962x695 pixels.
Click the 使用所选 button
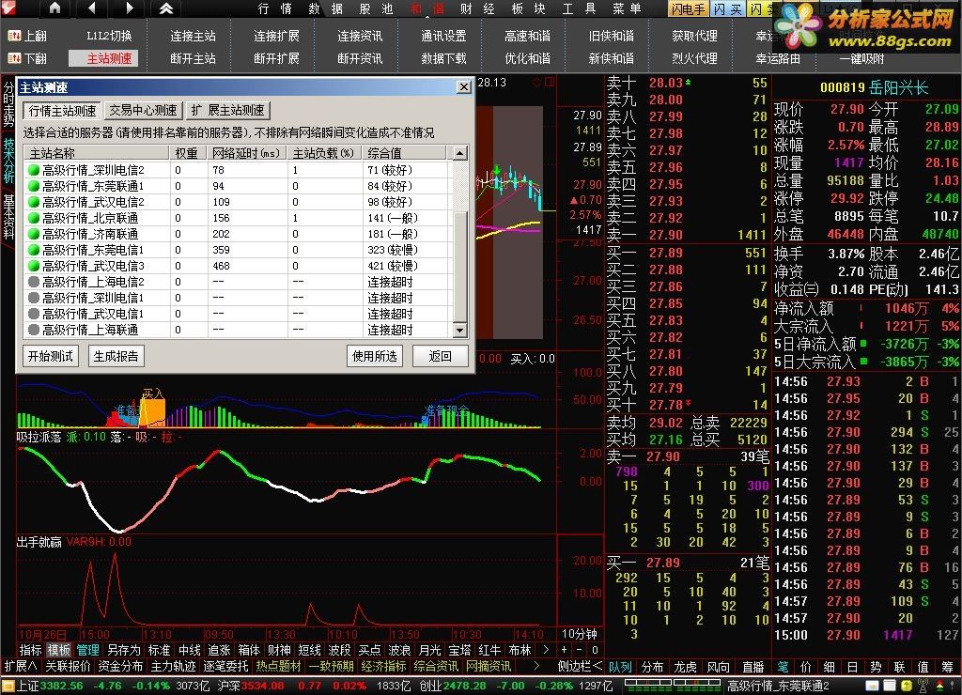tap(374, 356)
